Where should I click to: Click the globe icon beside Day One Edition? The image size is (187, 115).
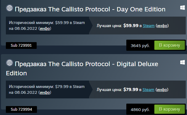click(10, 8)
